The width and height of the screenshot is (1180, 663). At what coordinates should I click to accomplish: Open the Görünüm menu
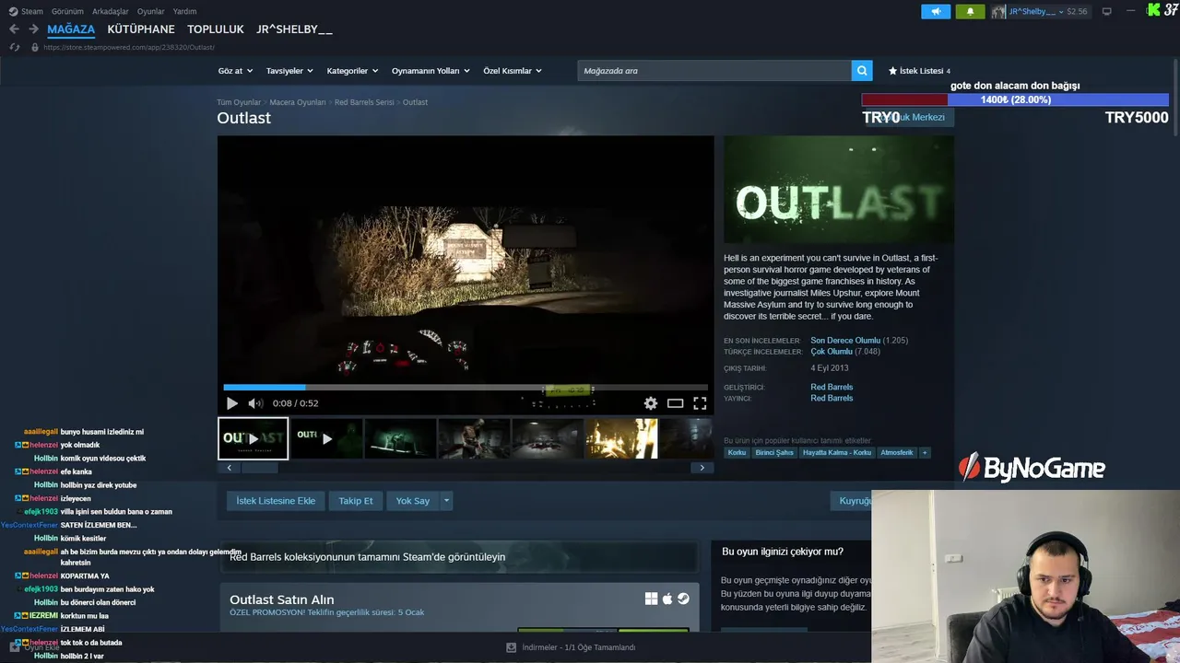tap(67, 11)
